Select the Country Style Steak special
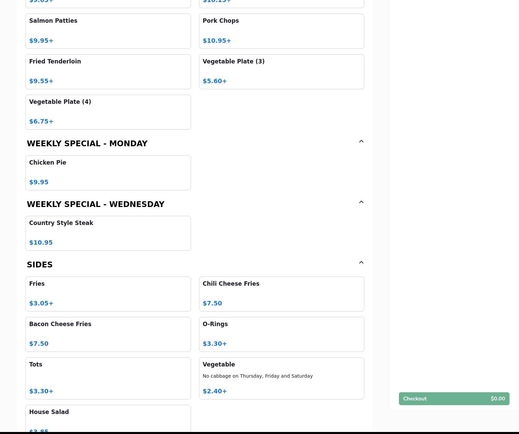 point(108,233)
